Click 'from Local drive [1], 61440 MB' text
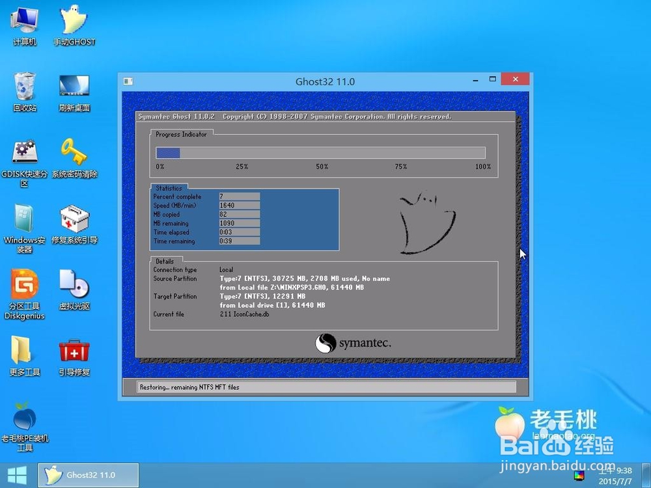 (x=272, y=305)
